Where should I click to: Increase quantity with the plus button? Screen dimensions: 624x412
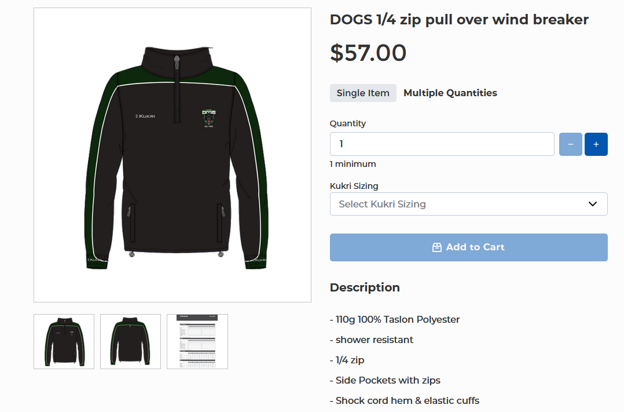(x=596, y=144)
